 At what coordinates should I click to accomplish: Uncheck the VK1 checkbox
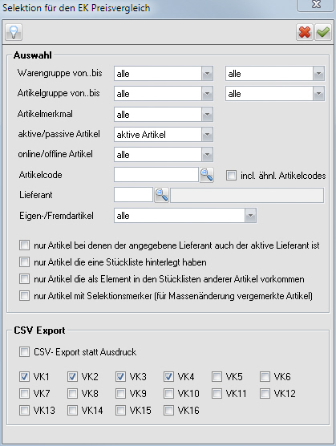pos(24,376)
